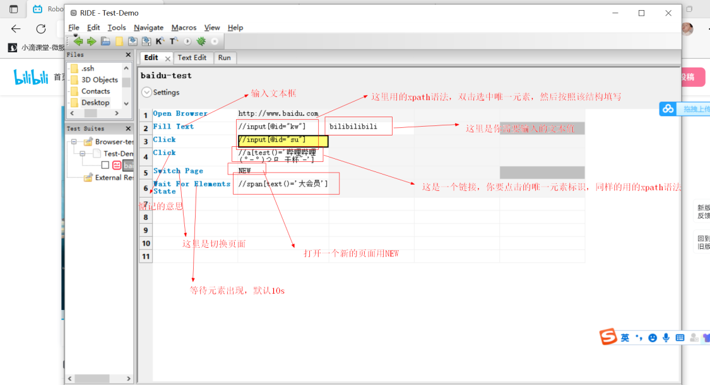Click the green Go Back arrow in RIDE toolbar

78,41
